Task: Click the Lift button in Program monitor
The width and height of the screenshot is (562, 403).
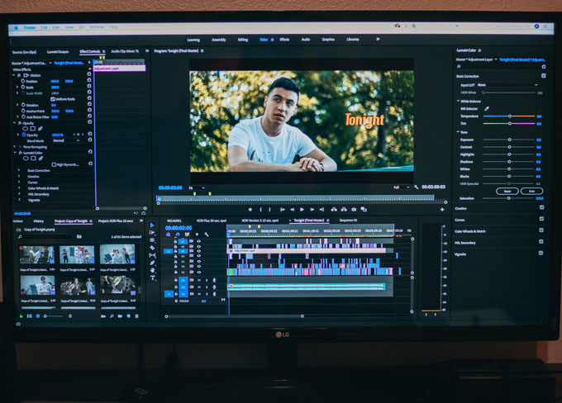Action: pyautogui.click(x=334, y=210)
